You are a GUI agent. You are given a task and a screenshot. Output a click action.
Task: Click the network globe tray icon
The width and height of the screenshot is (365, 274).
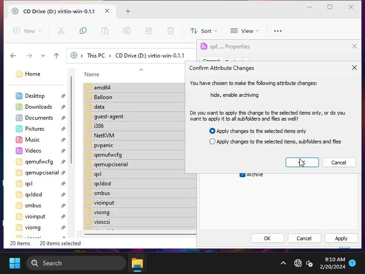click(x=298, y=263)
